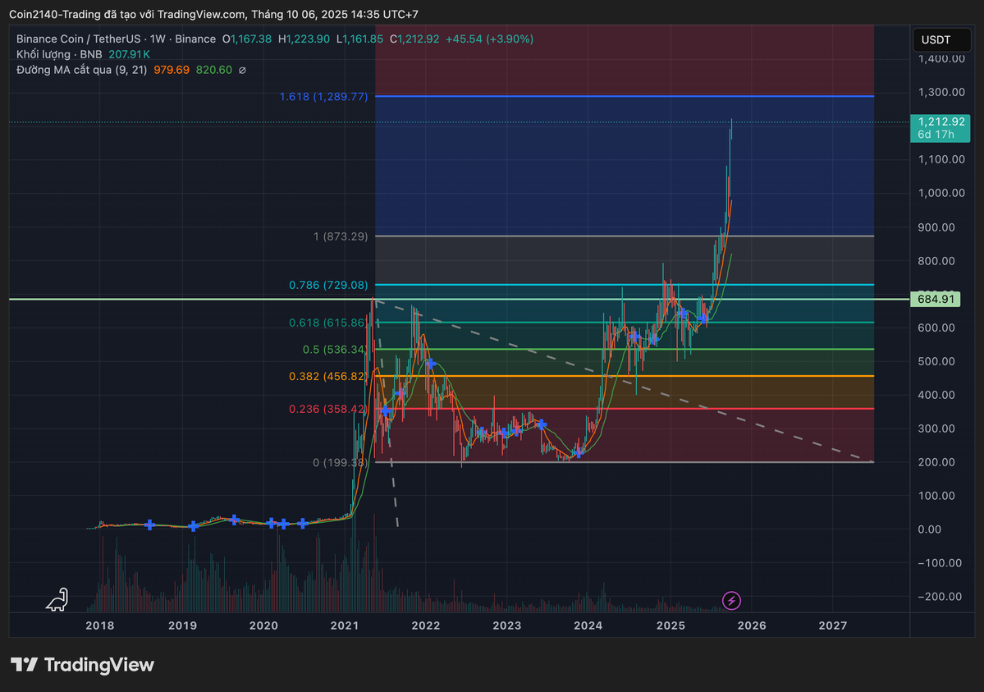This screenshot has width=984, height=692.
Task: Click the 684.91 horizontal line price tag
Action: click(935, 300)
